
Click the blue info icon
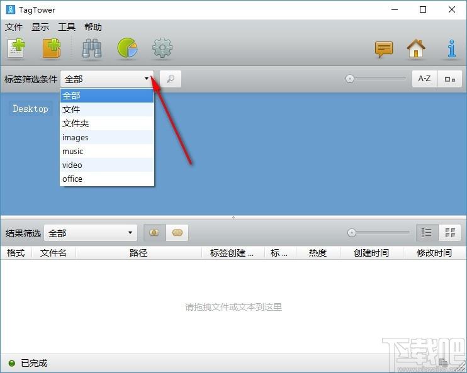click(451, 49)
